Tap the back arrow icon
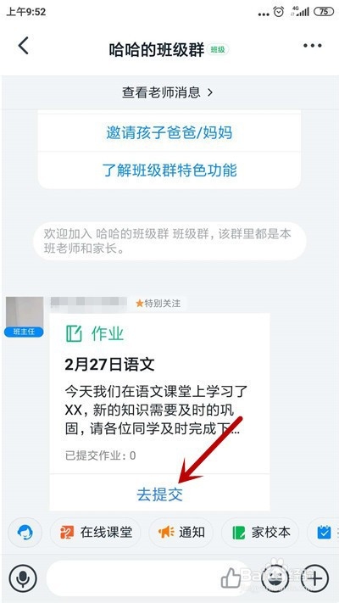Screen dimensions: 339x603 click(24, 46)
